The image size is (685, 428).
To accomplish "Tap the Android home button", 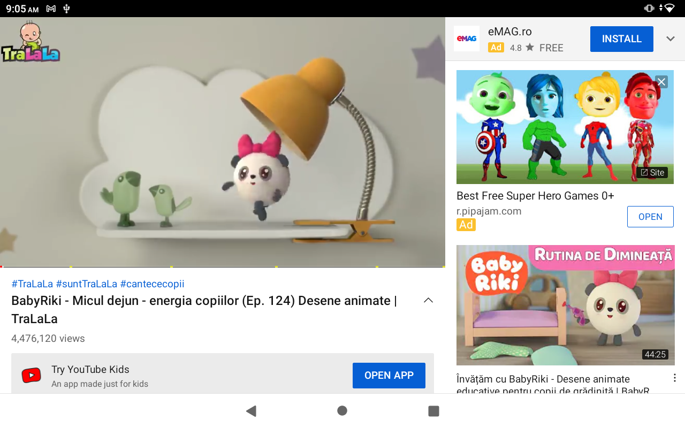I will coord(342,411).
